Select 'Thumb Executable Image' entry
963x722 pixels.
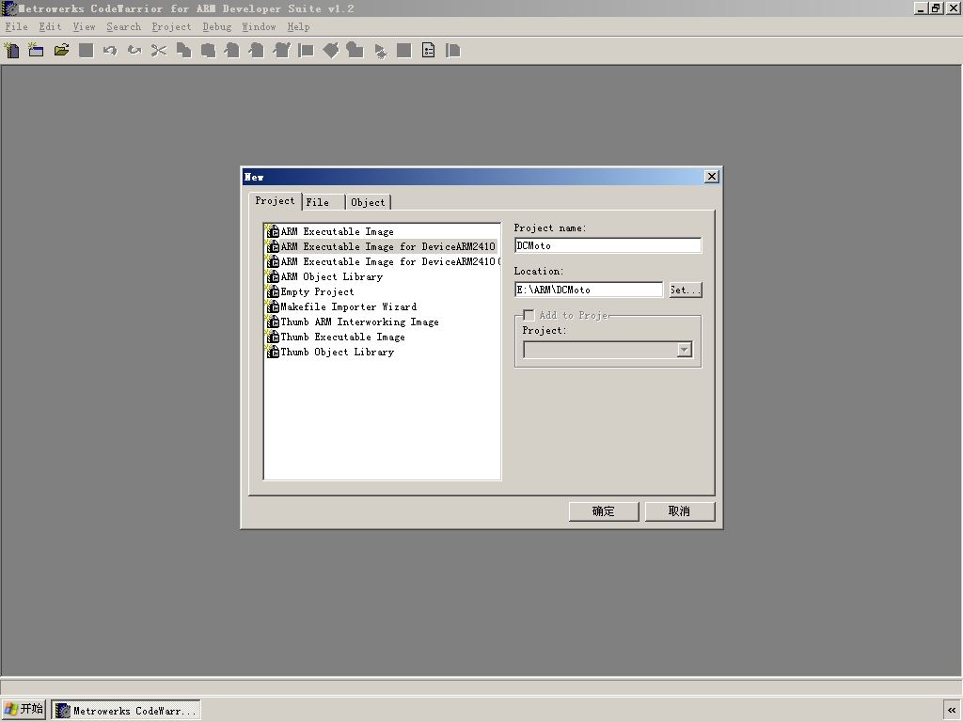(342, 337)
